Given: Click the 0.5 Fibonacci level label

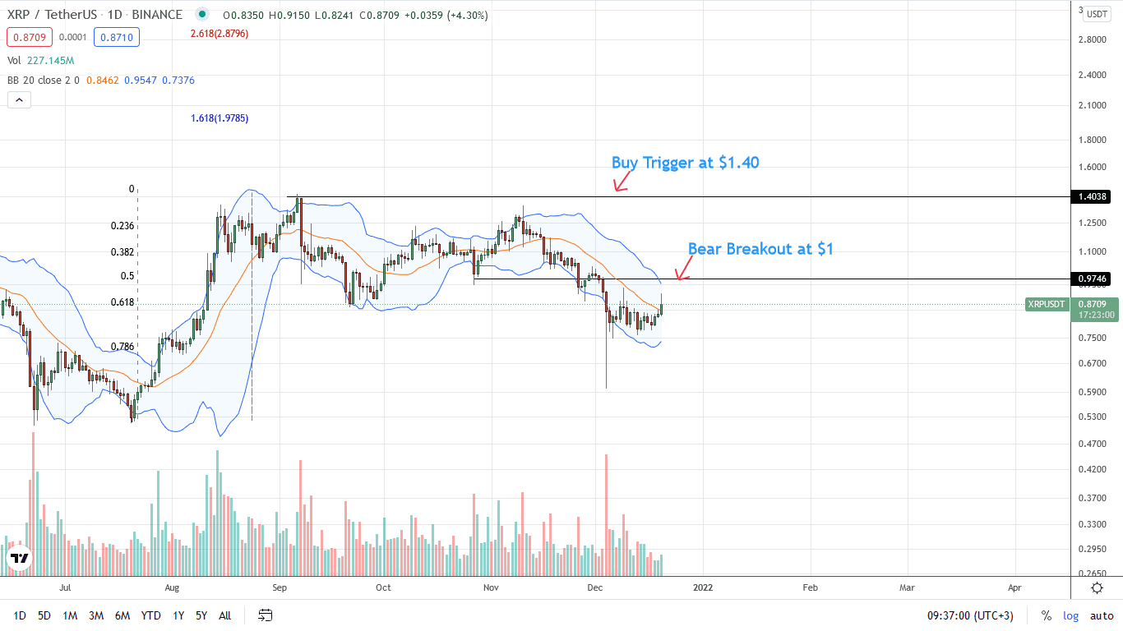Looking at the screenshot, I should click(x=127, y=276).
